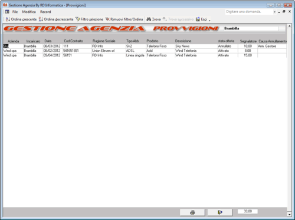This screenshot has height=220, width=295.
Task: Click the Causa Annullamento column header
Action: point(273,41)
